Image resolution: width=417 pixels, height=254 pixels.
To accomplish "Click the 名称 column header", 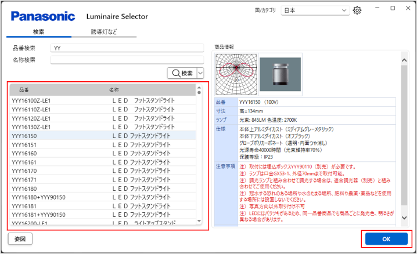I will 114,91.
